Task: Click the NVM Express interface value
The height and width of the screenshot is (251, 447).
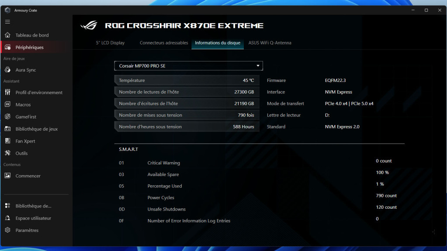Action: [338, 92]
